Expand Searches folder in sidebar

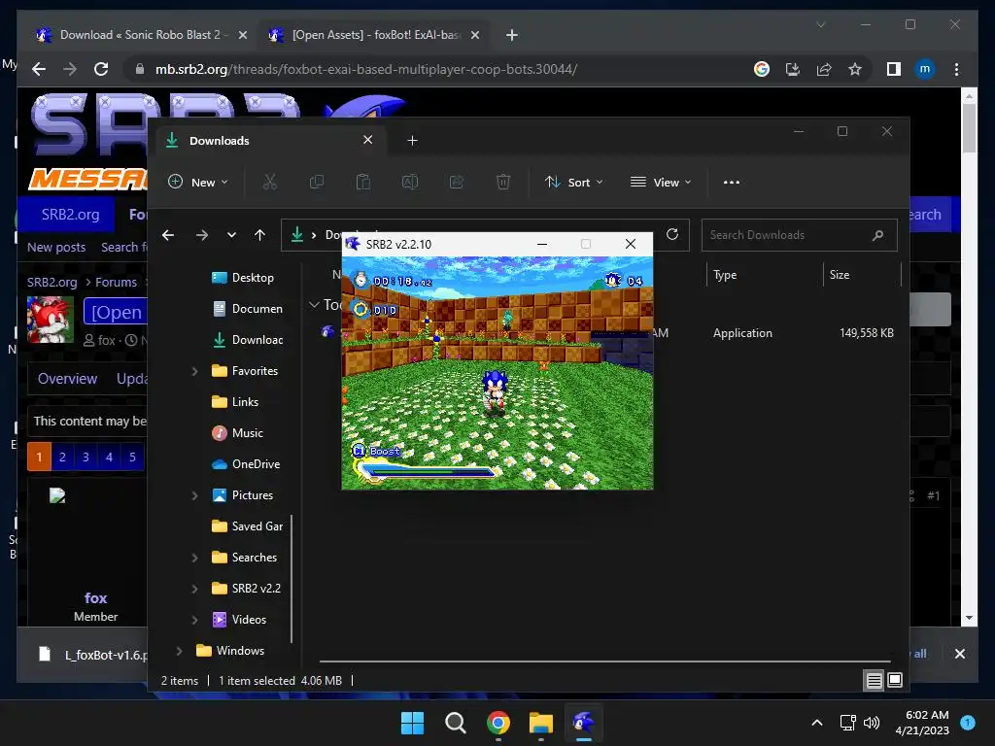(x=194, y=558)
